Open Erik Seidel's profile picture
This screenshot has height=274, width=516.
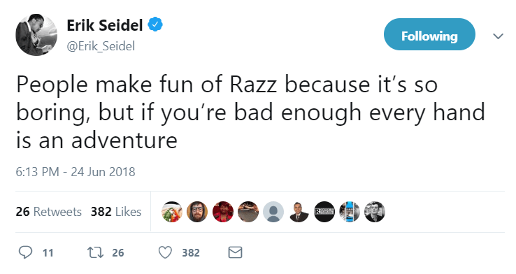click(x=36, y=35)
